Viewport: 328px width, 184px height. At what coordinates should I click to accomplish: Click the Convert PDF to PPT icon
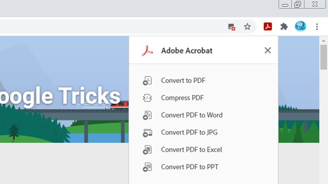coord(147,167)
